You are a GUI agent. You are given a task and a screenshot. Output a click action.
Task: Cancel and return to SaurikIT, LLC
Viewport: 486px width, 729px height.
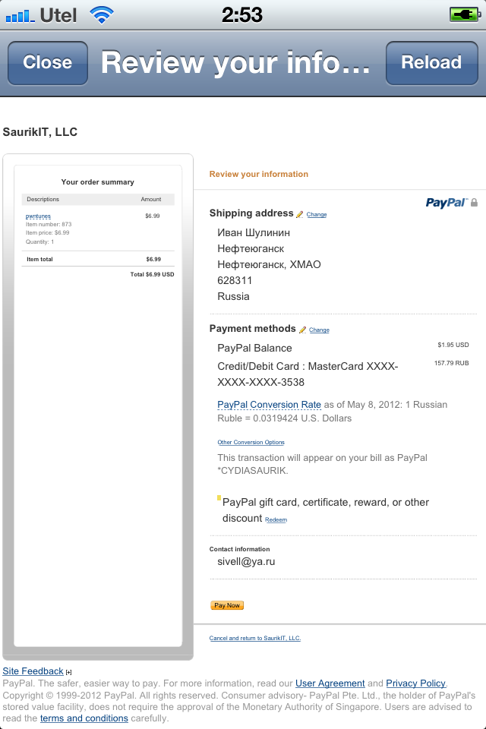pos(255,638)
